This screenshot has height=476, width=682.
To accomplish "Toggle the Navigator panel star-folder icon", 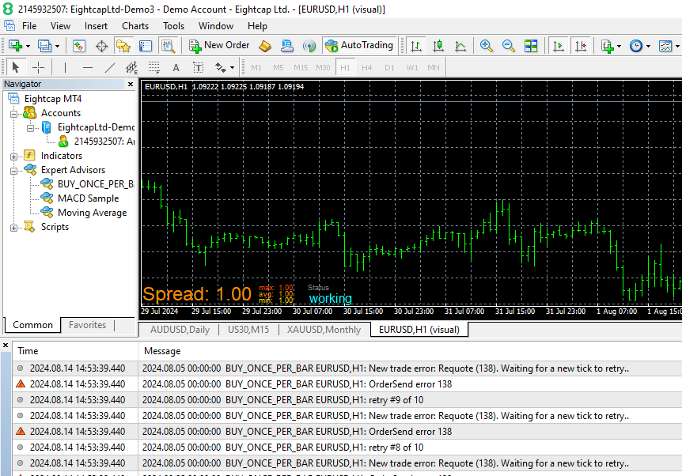I will [123, 46].
